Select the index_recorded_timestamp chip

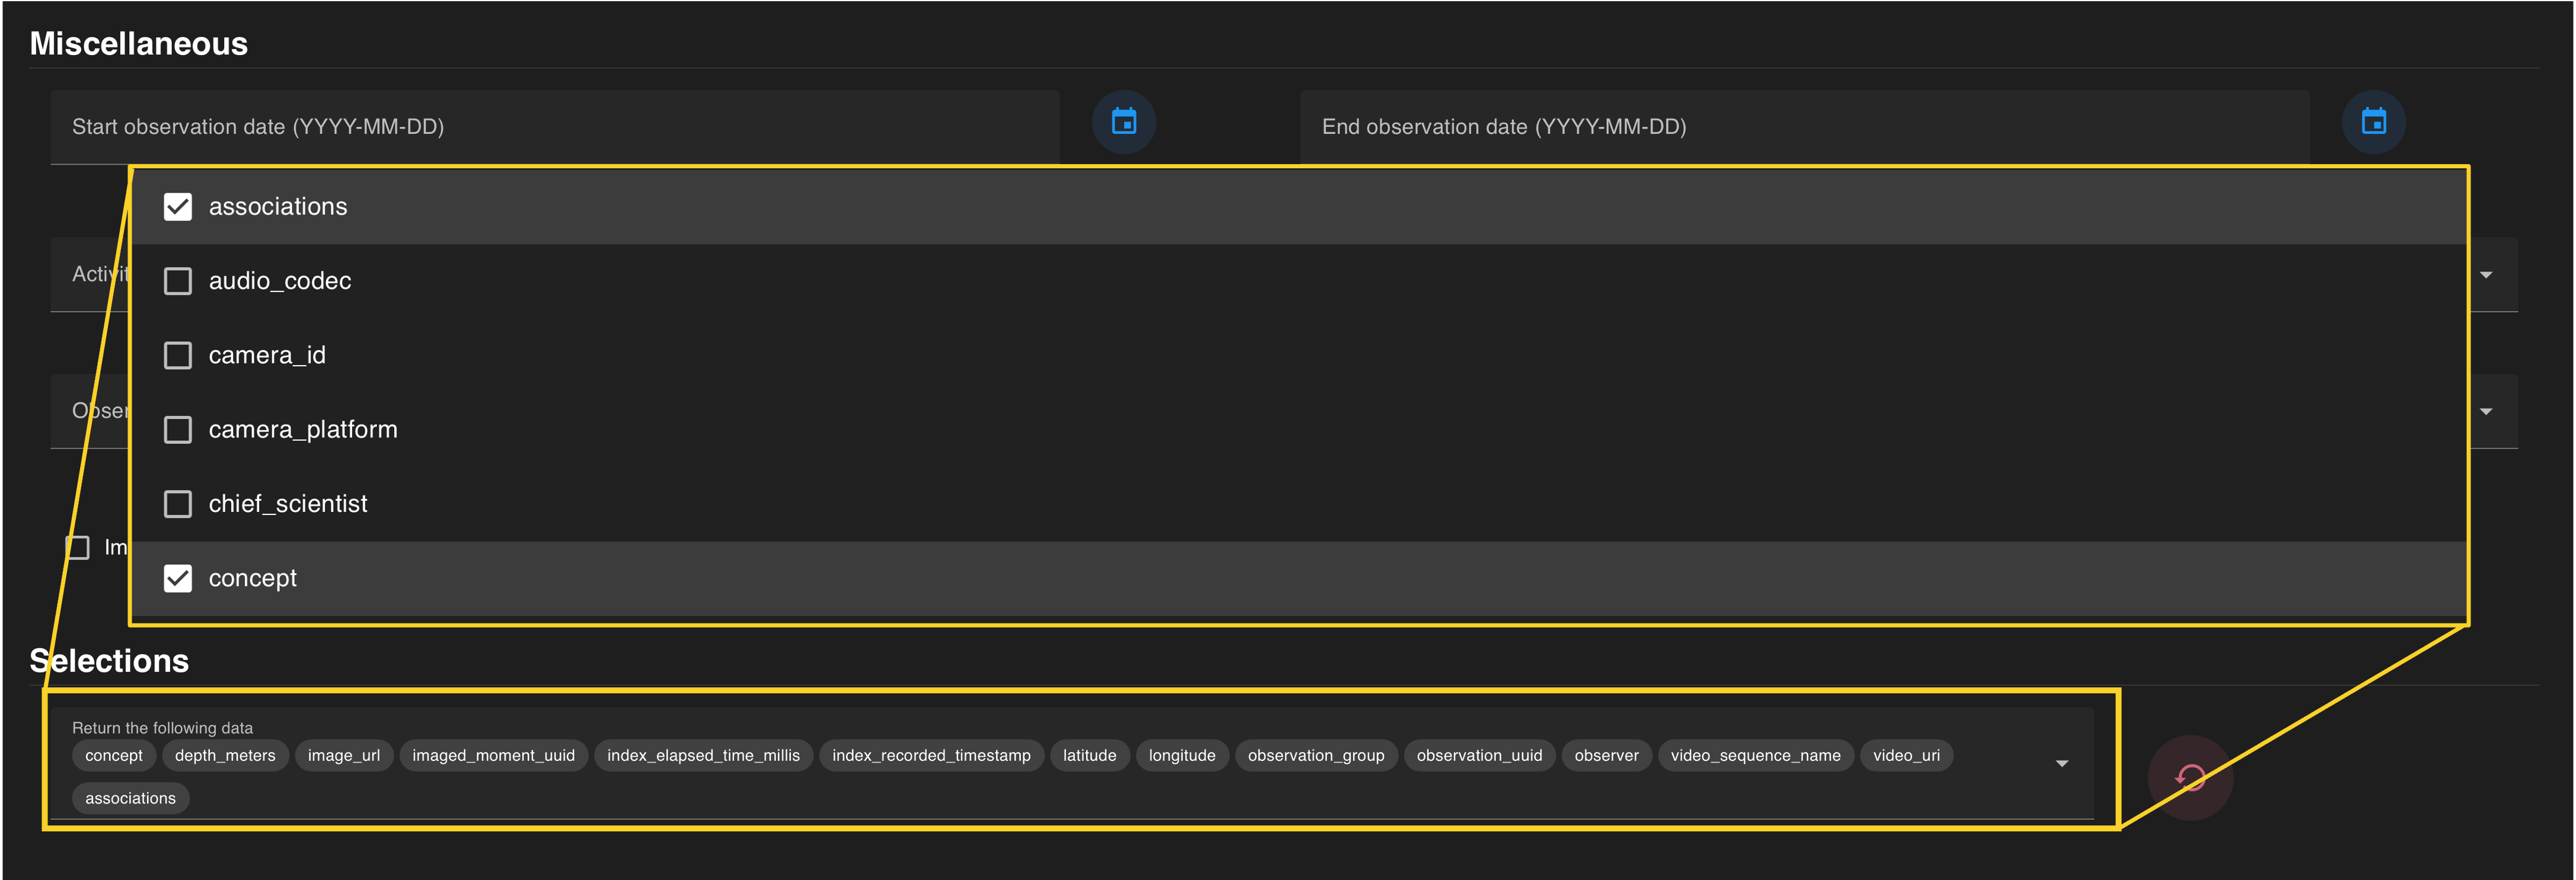pos(931,756)
